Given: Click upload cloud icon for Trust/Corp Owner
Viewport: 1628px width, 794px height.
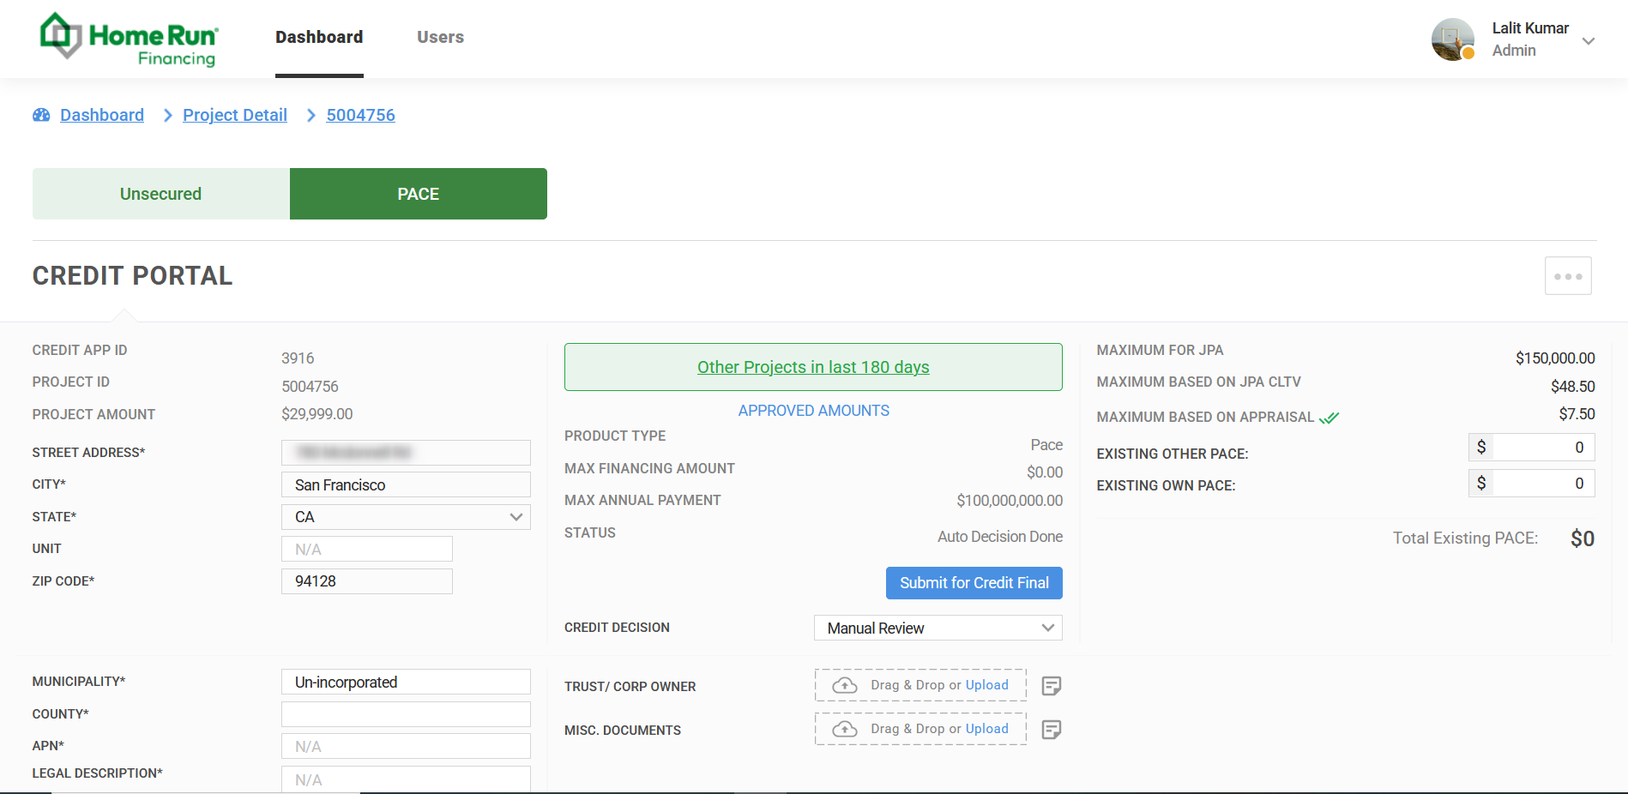Looking at the screenshot, I should pyautogui.click(x=845, y=685).
